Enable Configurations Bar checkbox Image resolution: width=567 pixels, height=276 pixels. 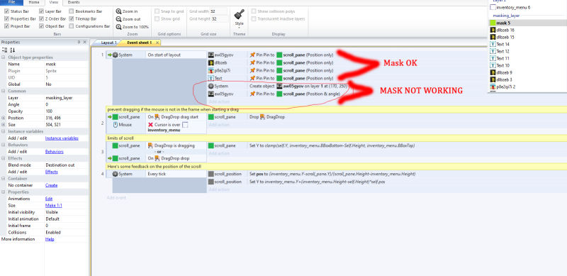point(72,26)
